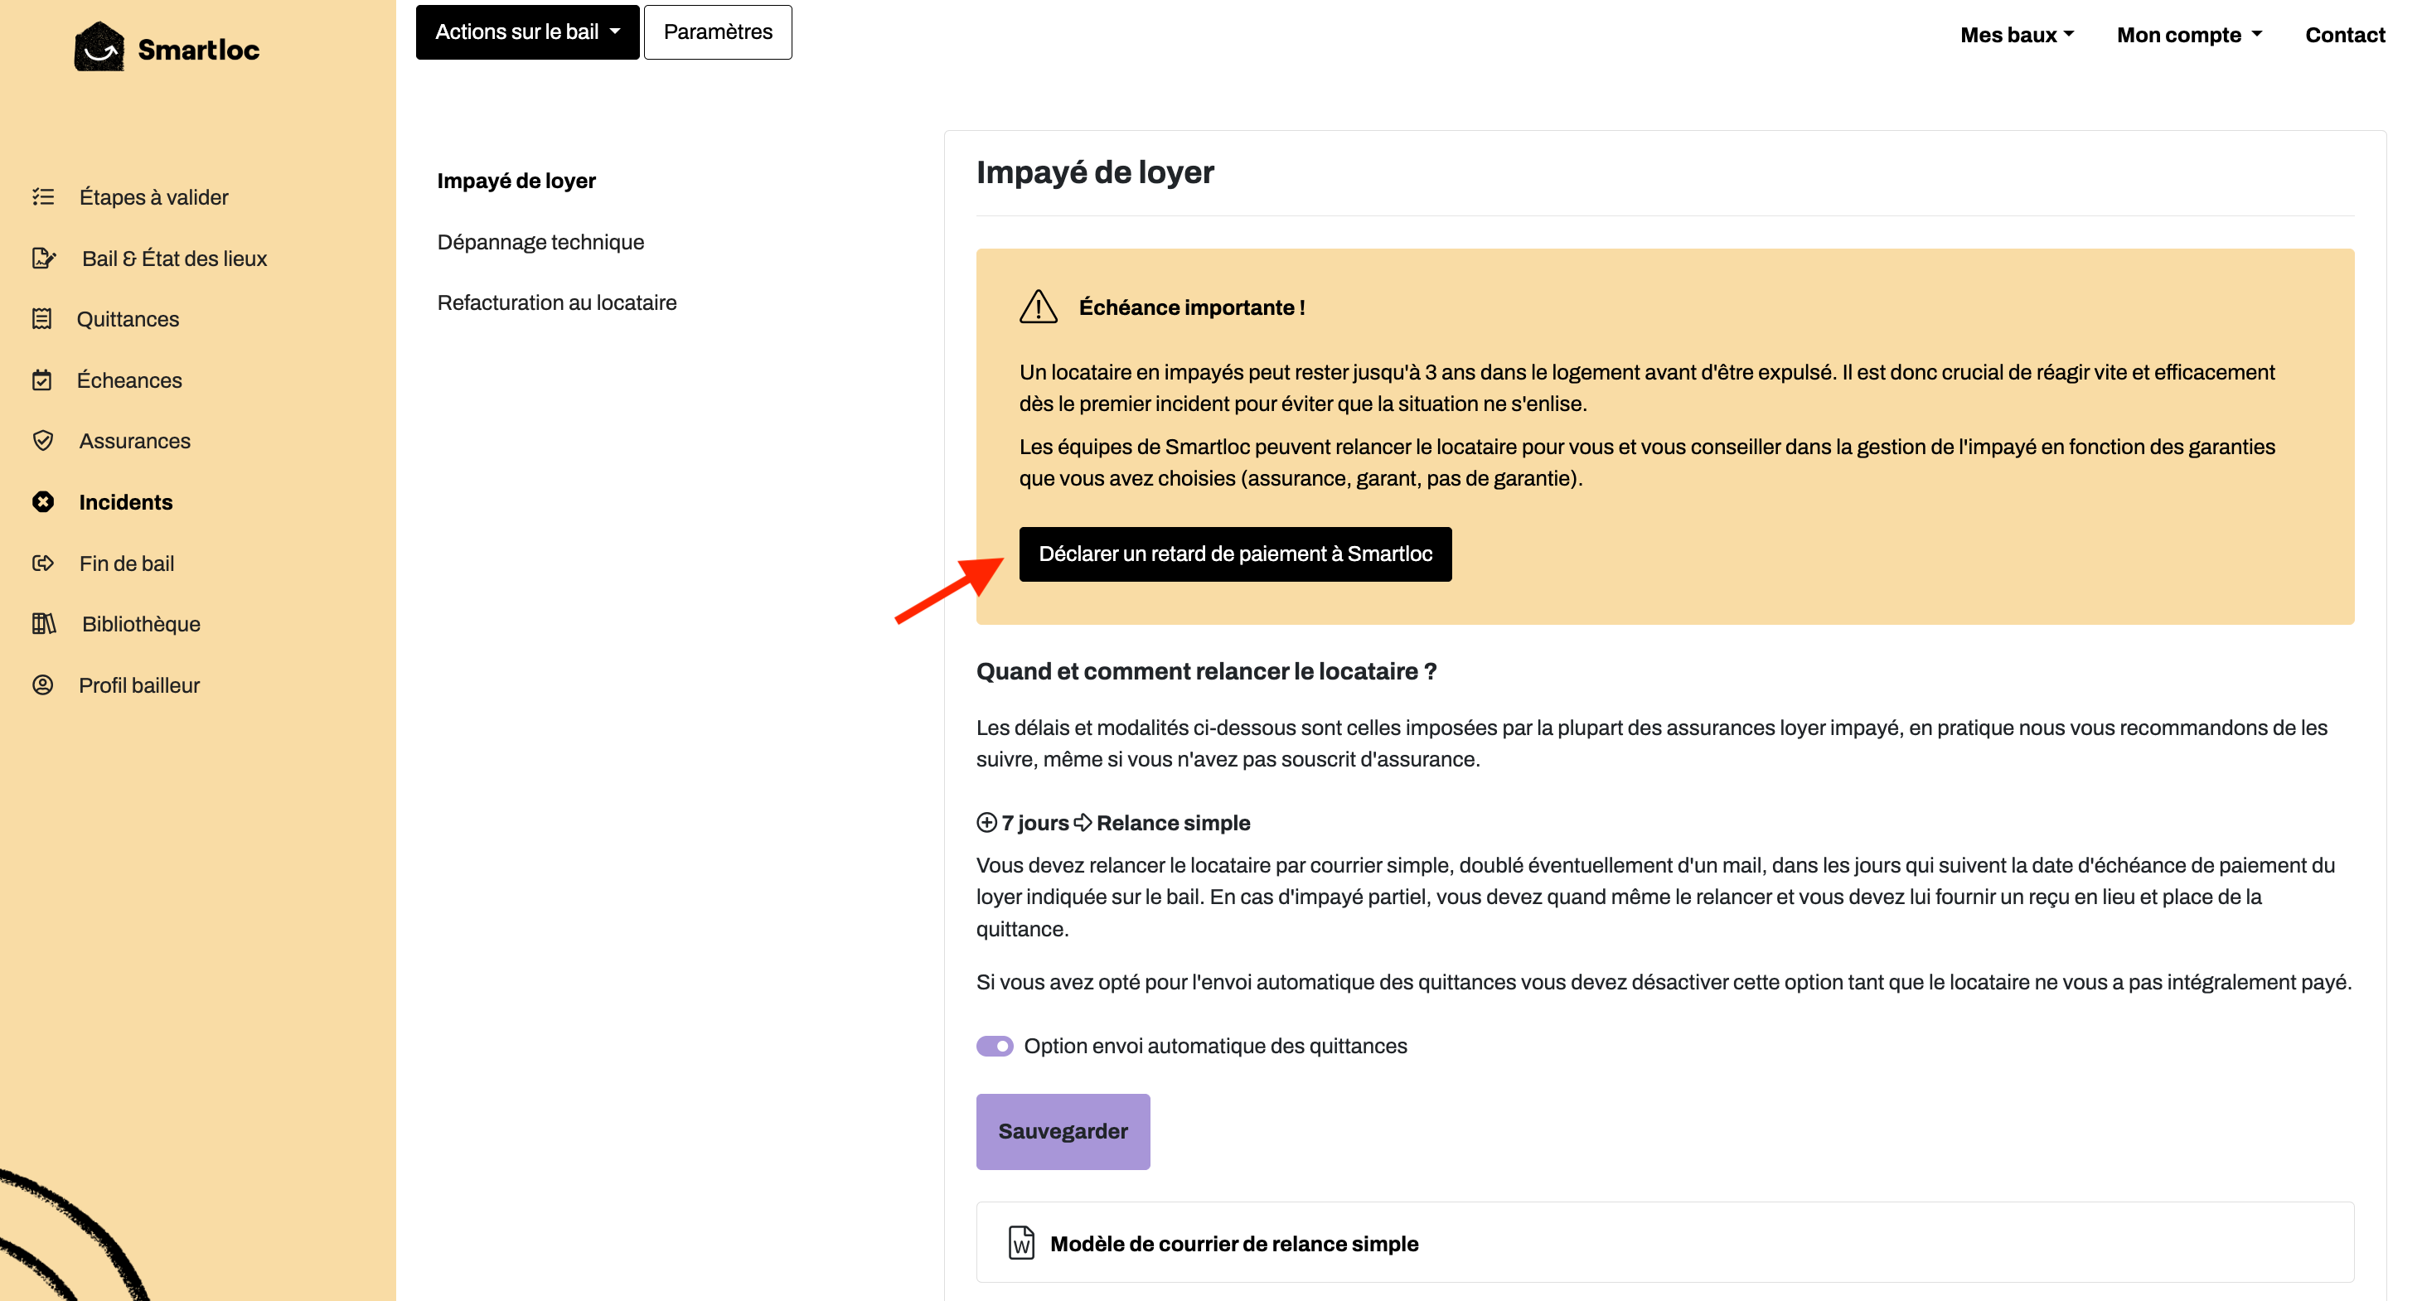Viewport: 2422px width, 1301px height.
Task: Open the Paramètres button
Action: click(719, 32)
